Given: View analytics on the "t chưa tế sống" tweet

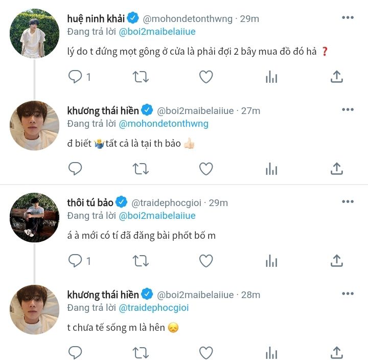Looking at the screenshot, I should click(271, 353).
